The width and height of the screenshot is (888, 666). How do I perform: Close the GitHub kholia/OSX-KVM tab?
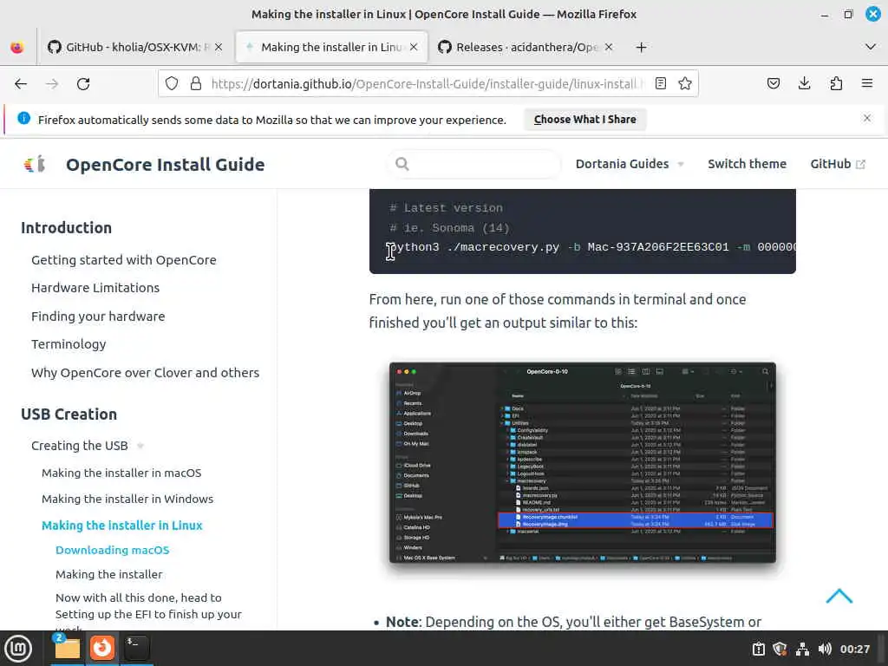[x=219, y=47]
